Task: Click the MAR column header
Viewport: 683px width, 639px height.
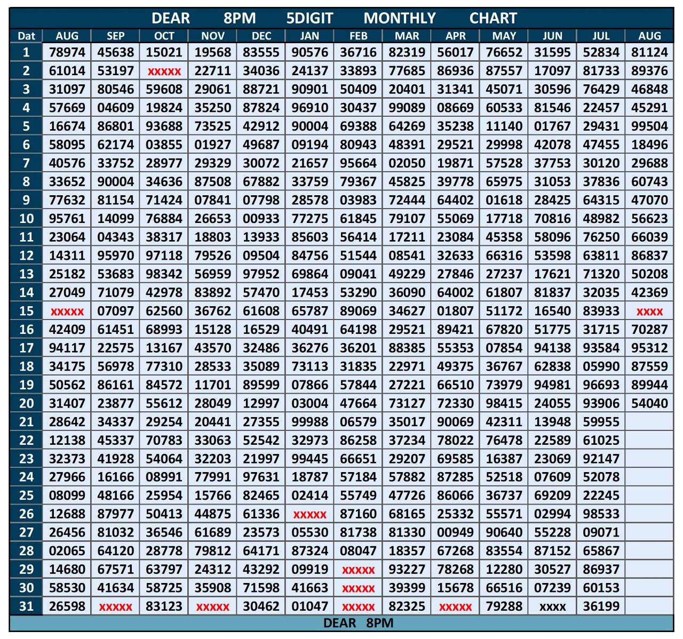Action: [407, 36]
